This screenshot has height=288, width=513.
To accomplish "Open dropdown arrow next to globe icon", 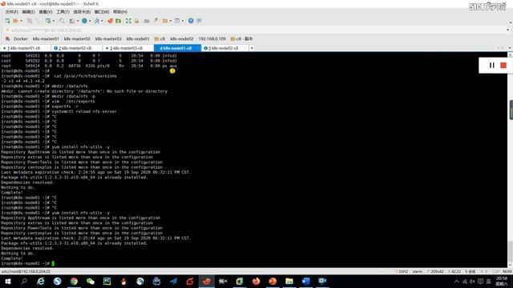I will pyautogui.click(x=90, y=21).
